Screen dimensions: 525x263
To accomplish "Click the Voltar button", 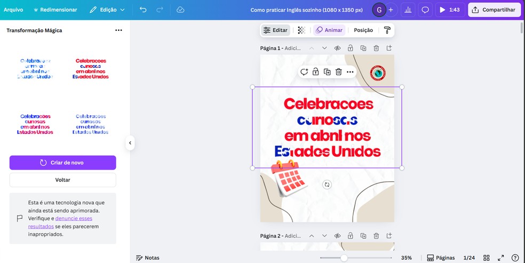I will [x=62, y=180].
